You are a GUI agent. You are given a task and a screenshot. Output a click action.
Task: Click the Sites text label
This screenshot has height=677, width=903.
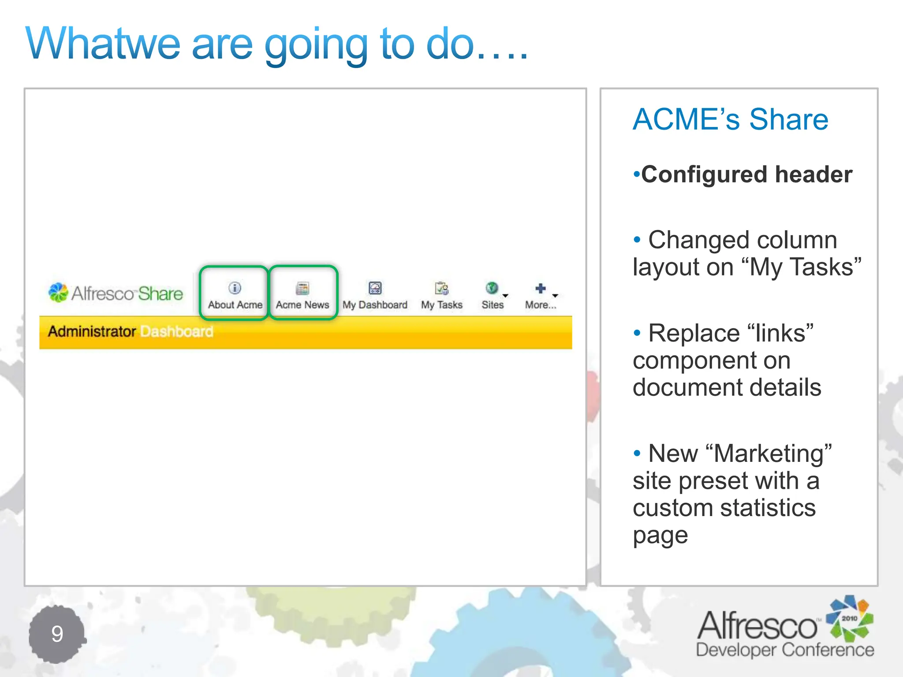(x=493, y=305)
